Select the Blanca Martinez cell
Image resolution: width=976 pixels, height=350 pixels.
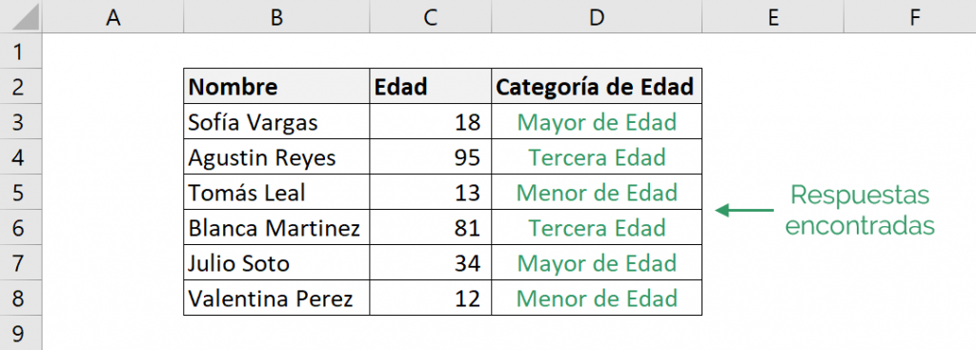[x=276, y=227]
